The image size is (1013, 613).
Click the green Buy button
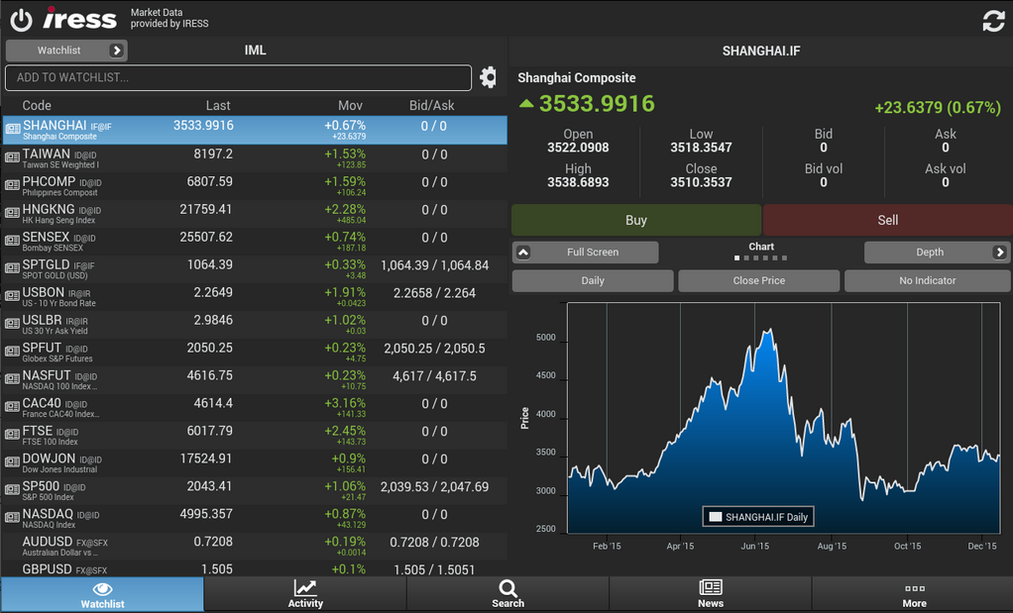(636, 220)
